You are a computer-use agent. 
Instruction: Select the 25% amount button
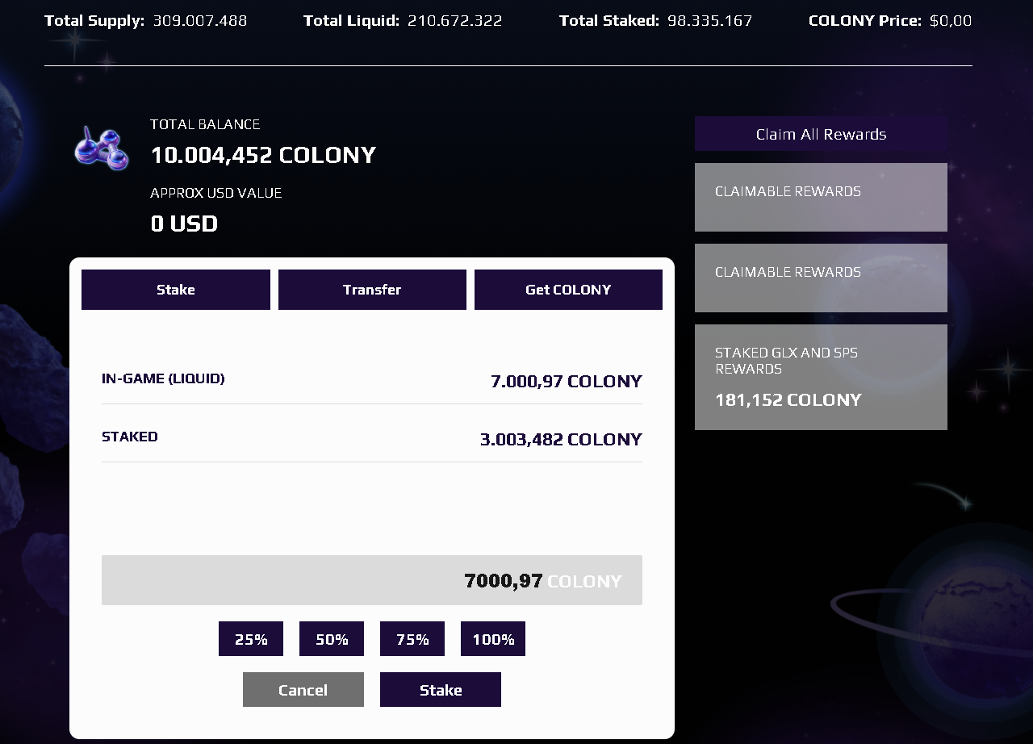(x=251, y=639)
